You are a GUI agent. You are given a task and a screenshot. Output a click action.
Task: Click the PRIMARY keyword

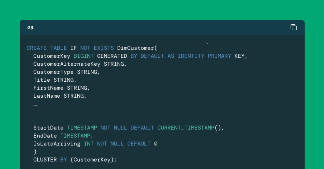(x=219, y=56)
